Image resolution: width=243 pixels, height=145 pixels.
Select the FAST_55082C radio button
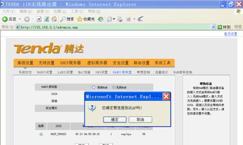coord(41,134)
